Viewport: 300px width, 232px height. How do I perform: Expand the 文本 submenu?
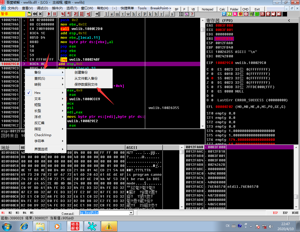pyautogui.click(x=46, y=99)
